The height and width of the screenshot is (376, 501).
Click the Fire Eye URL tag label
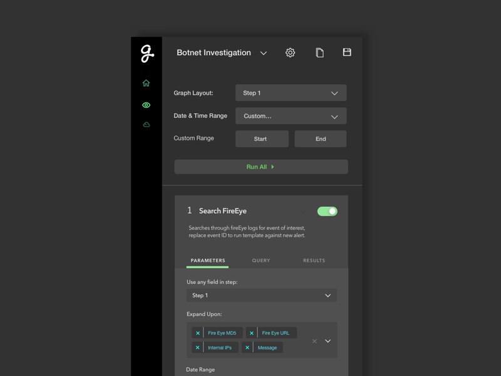276,333
